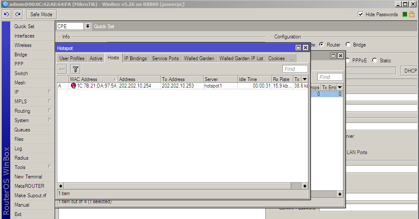Click the remove (minus) button in Hotspot

coord(62,69)
